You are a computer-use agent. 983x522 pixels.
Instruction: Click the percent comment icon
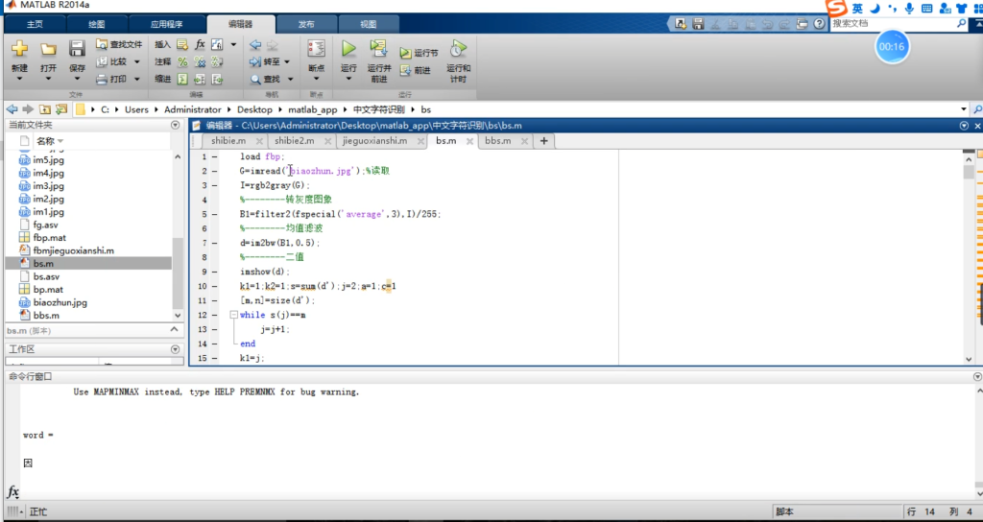(x=182, y=61)
